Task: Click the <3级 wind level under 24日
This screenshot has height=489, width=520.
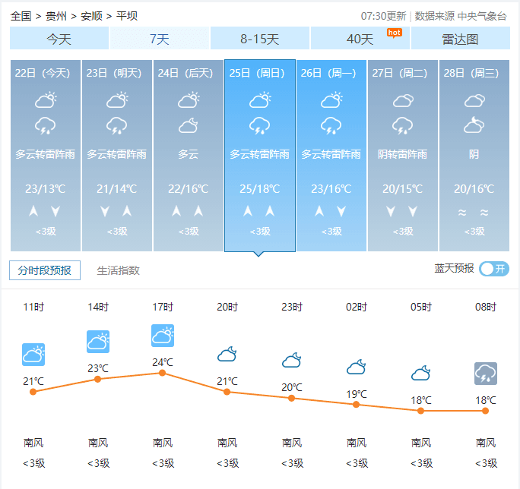Action: [x=189, y=232]
